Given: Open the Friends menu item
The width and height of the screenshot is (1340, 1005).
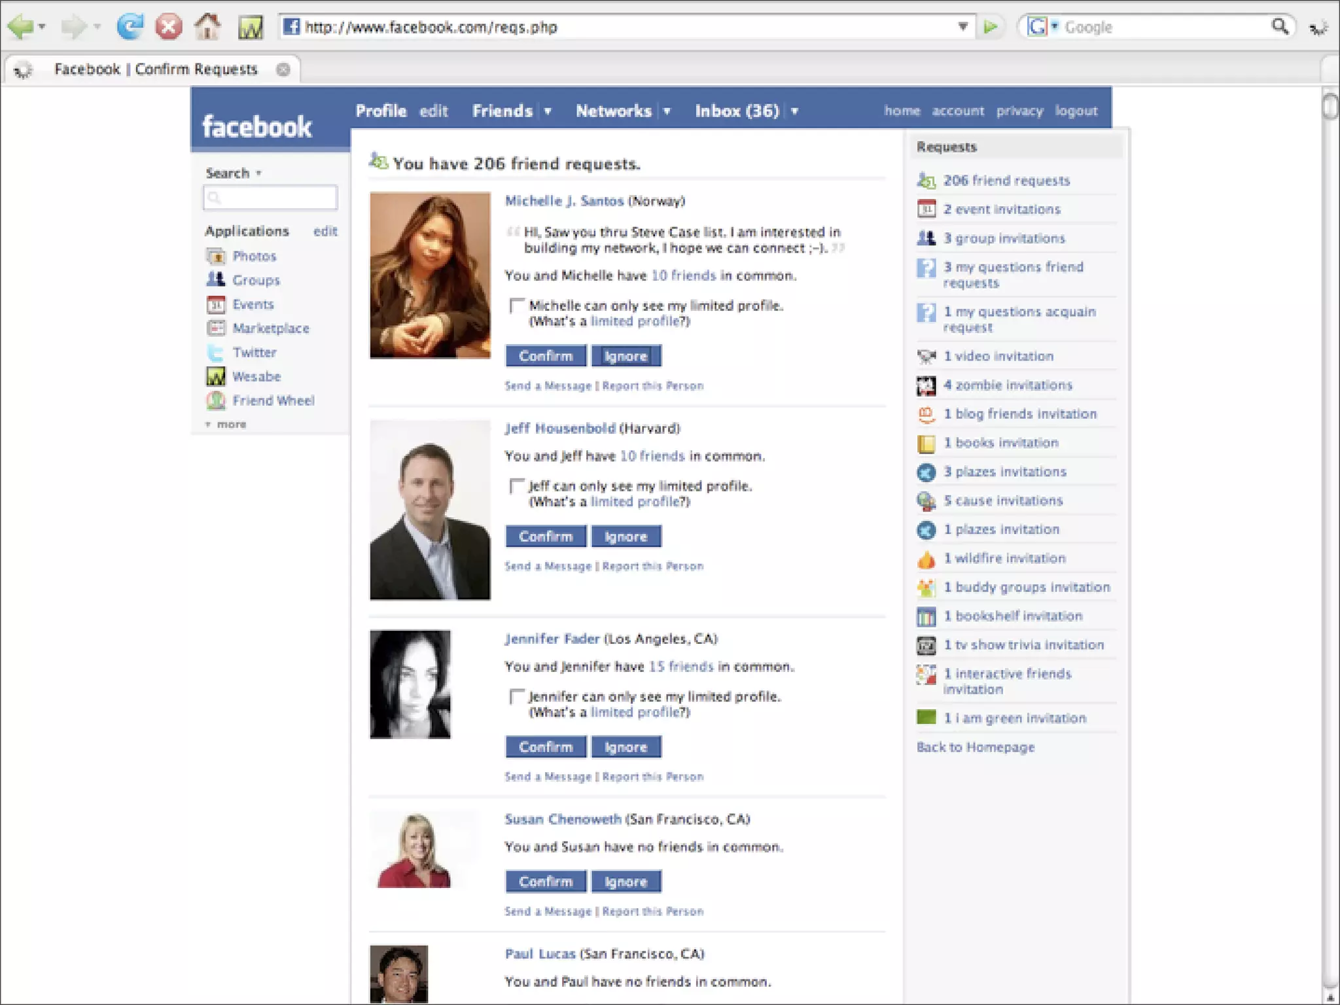Looking at the screenshot, I should tap(502, 111).
